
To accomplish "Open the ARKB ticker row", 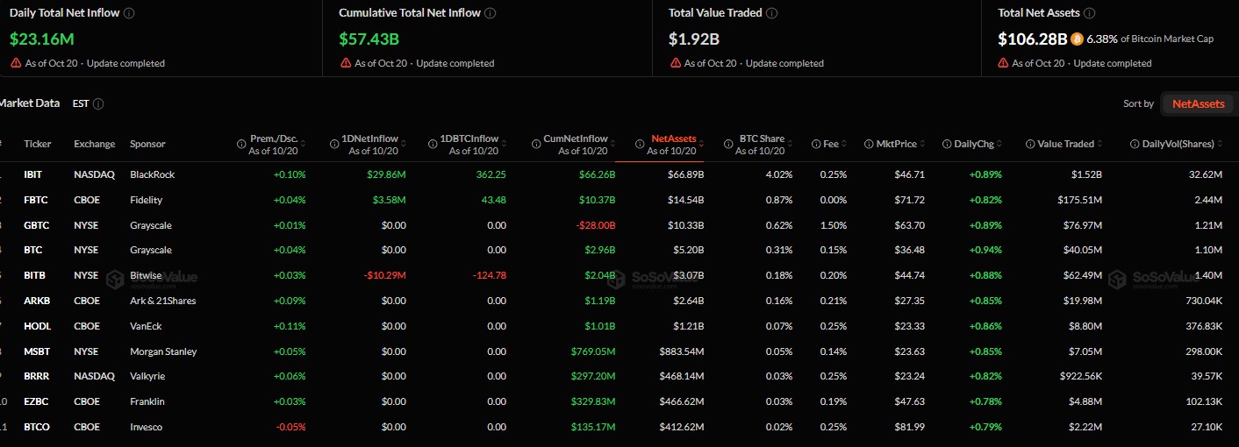I will 37,301.
